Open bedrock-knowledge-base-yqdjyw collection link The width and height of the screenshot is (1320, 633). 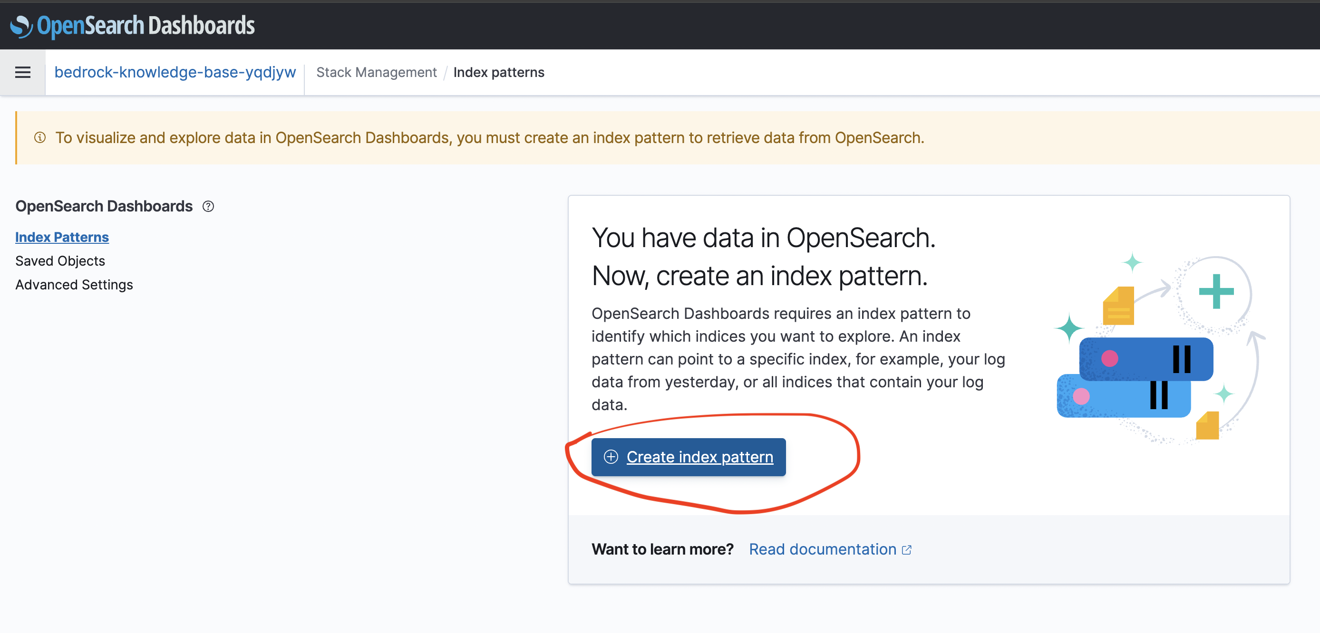(175, 72)
